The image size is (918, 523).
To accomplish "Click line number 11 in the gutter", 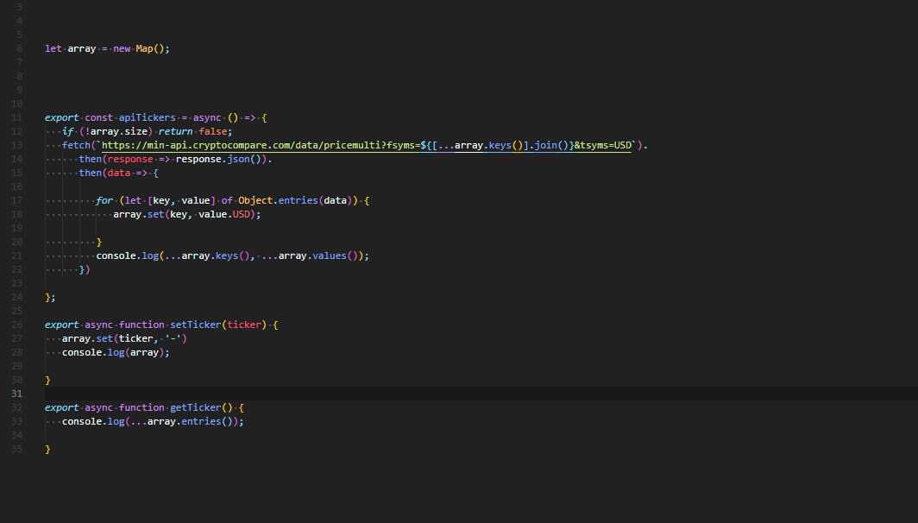I will point(16,117).
